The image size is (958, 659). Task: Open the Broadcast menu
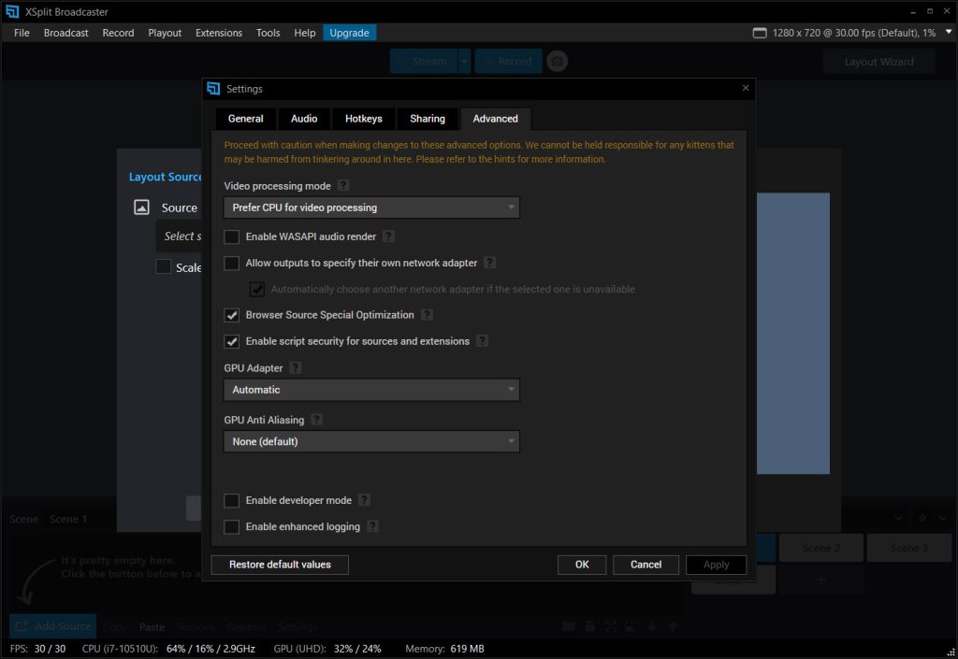point(66,33)
